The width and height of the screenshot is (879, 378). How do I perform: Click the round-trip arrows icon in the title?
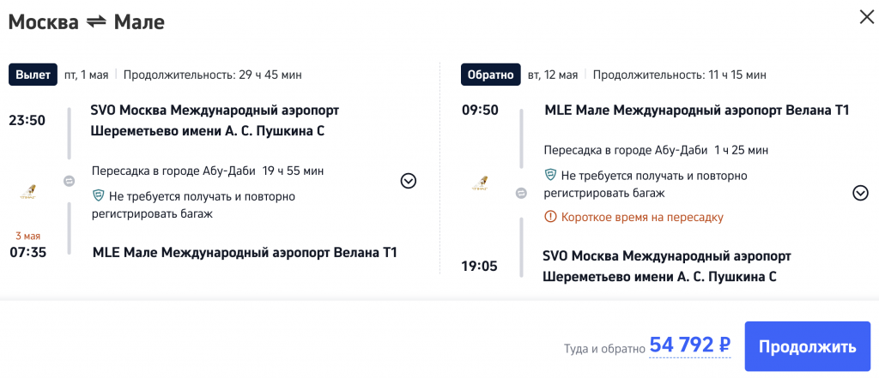[97, 22]
